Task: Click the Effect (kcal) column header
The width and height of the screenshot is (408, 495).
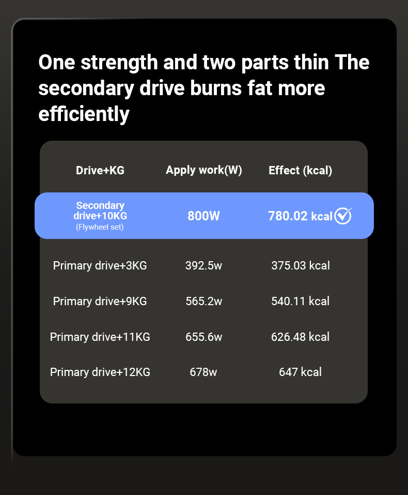Action: [x=300, y=171]
